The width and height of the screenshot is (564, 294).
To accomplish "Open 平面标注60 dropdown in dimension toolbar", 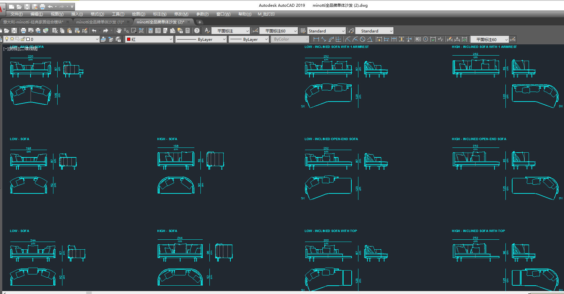I will pyautogui.click(x=490, y=39).
